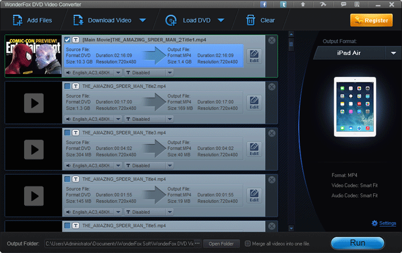Check the Title4.mp4 checkbox
The image size is (402, 253).
[x=67, y=179]
